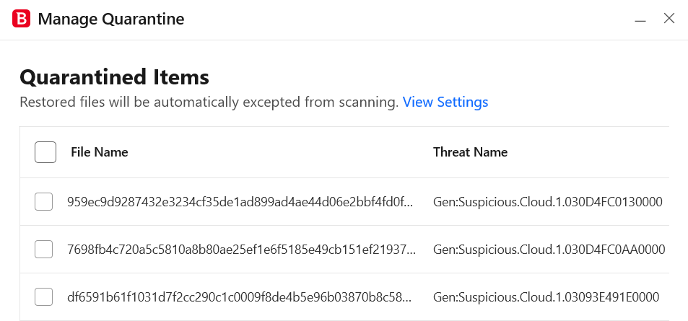Click empty title bar space left of minimize
This screenshot has width=688, height=321.
[408, 19]
